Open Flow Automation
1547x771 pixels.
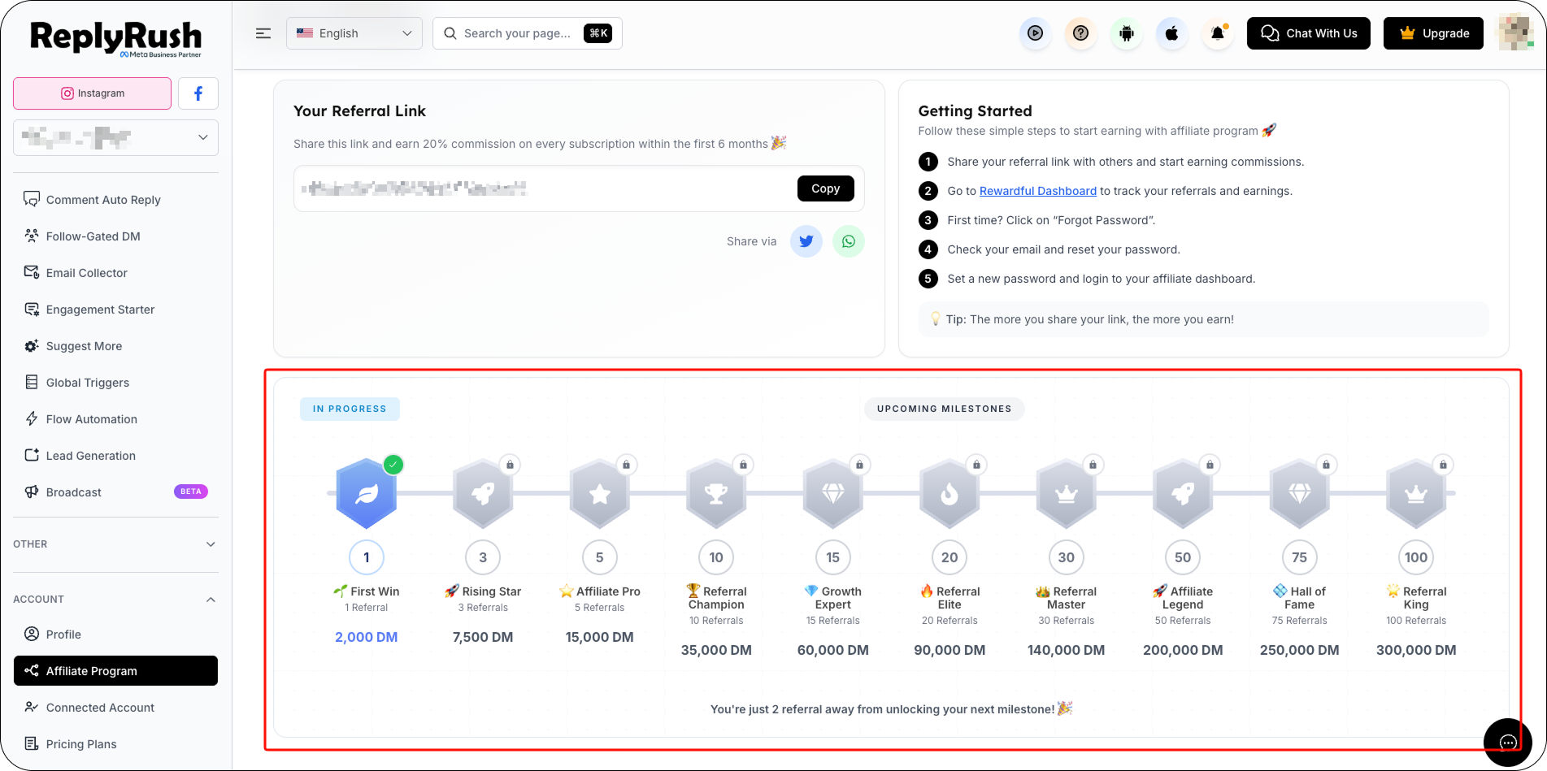coord(115,419)
